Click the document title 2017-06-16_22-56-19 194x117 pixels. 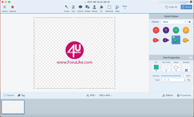98,2
